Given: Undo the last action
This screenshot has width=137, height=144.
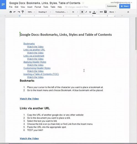Looking at the screenshot, I should click(15, 12).
